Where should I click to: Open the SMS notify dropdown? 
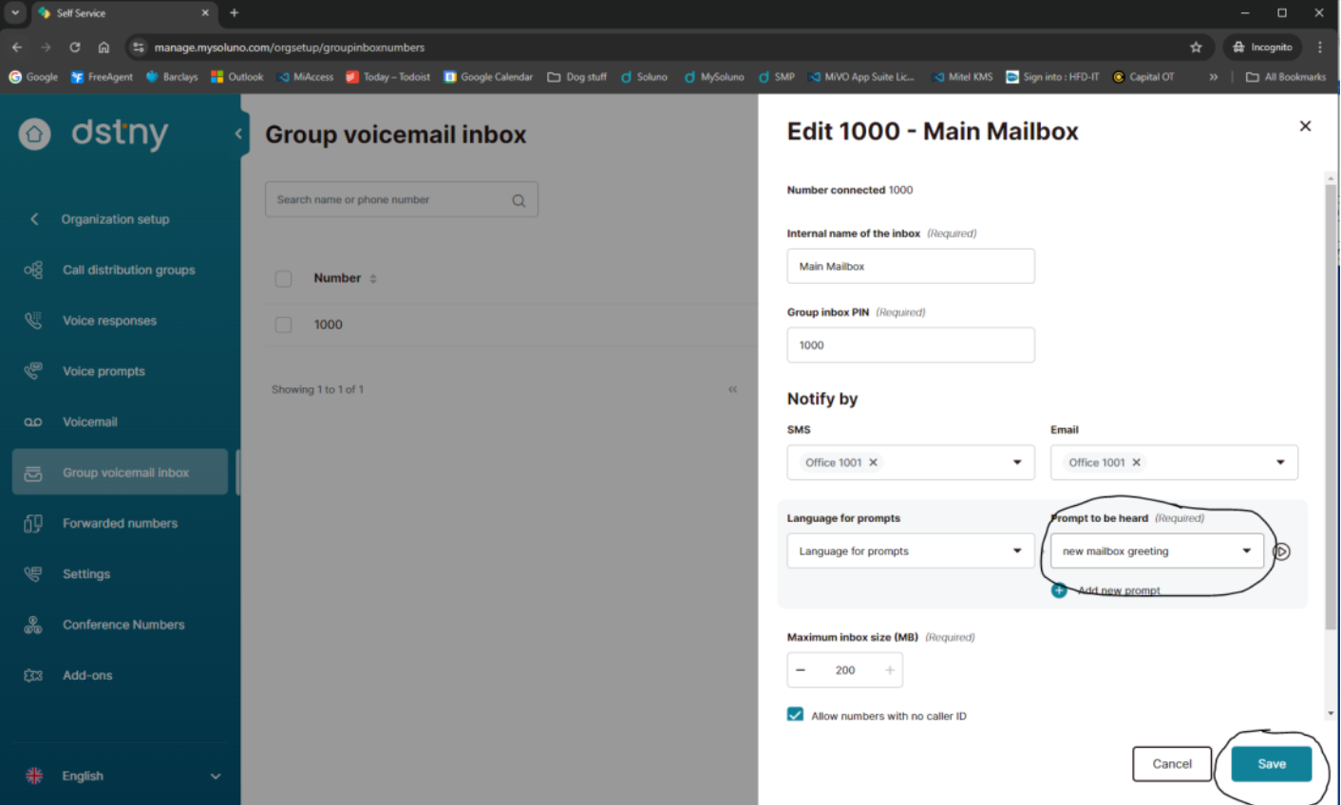point(1017,462)
